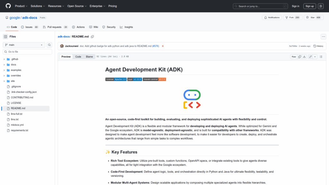Click the Go to file input
The width and height of the screenshot is (329, 185).
point(27,52)
